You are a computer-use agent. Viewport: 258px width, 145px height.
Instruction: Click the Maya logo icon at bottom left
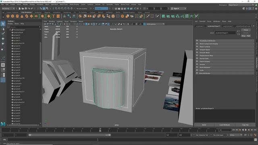click(x=3, y=124)
